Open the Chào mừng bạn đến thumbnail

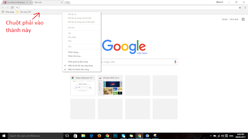[83, 86]
